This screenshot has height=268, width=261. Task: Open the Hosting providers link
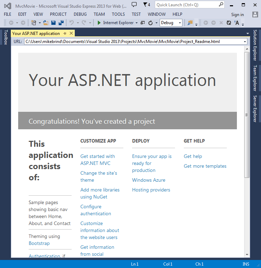pyautogui.click(x=151, y=190)
